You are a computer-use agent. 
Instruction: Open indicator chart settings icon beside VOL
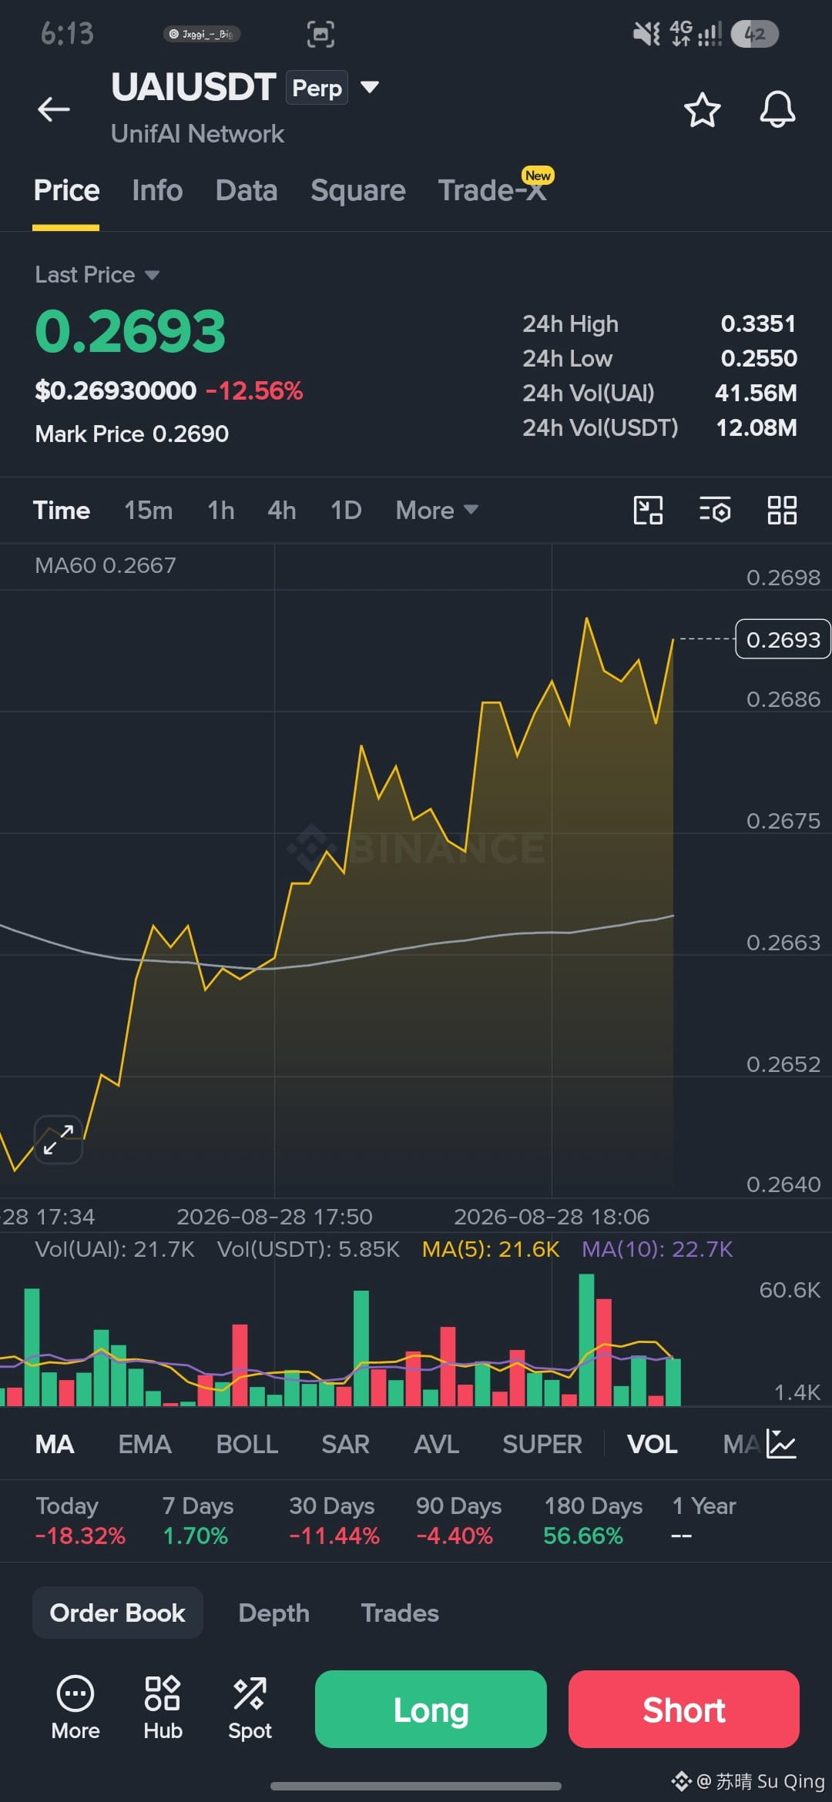[x=781, y=1444]
